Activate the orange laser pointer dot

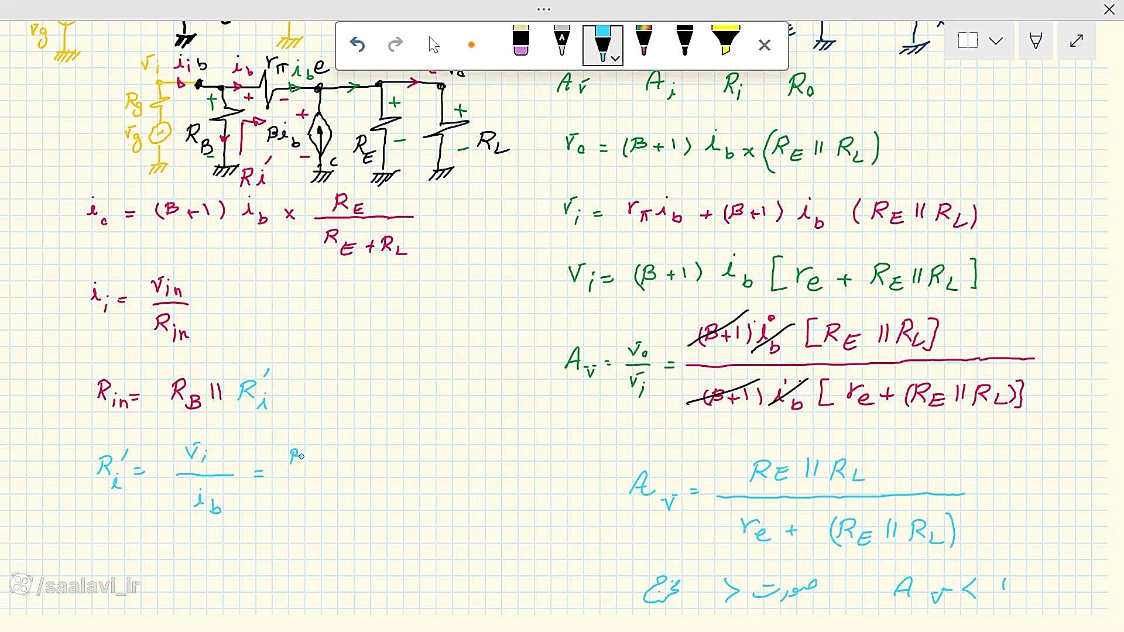[471, 45]
